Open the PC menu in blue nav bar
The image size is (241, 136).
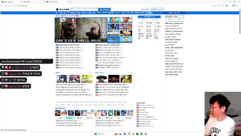(x=68, y=13)
